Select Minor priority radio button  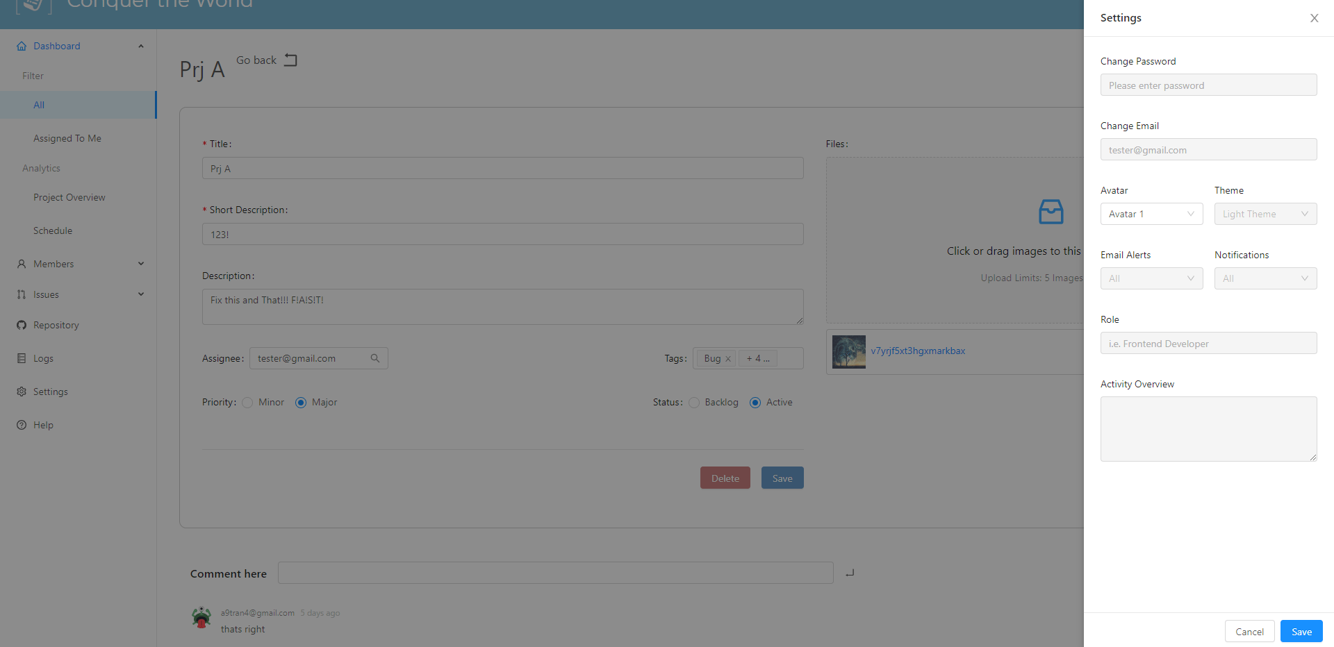tap(247, 403)
